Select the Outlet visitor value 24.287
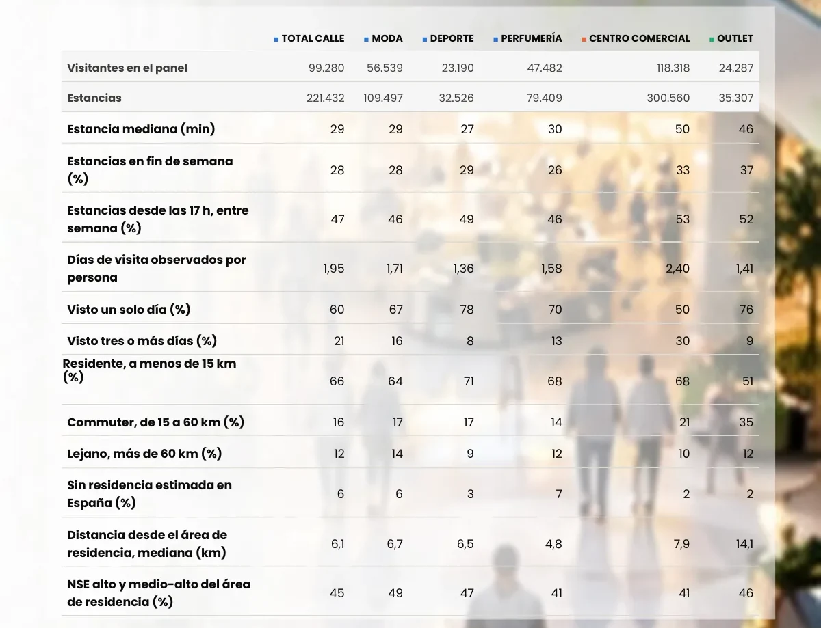The image size is (821, 628). [735, 68]
